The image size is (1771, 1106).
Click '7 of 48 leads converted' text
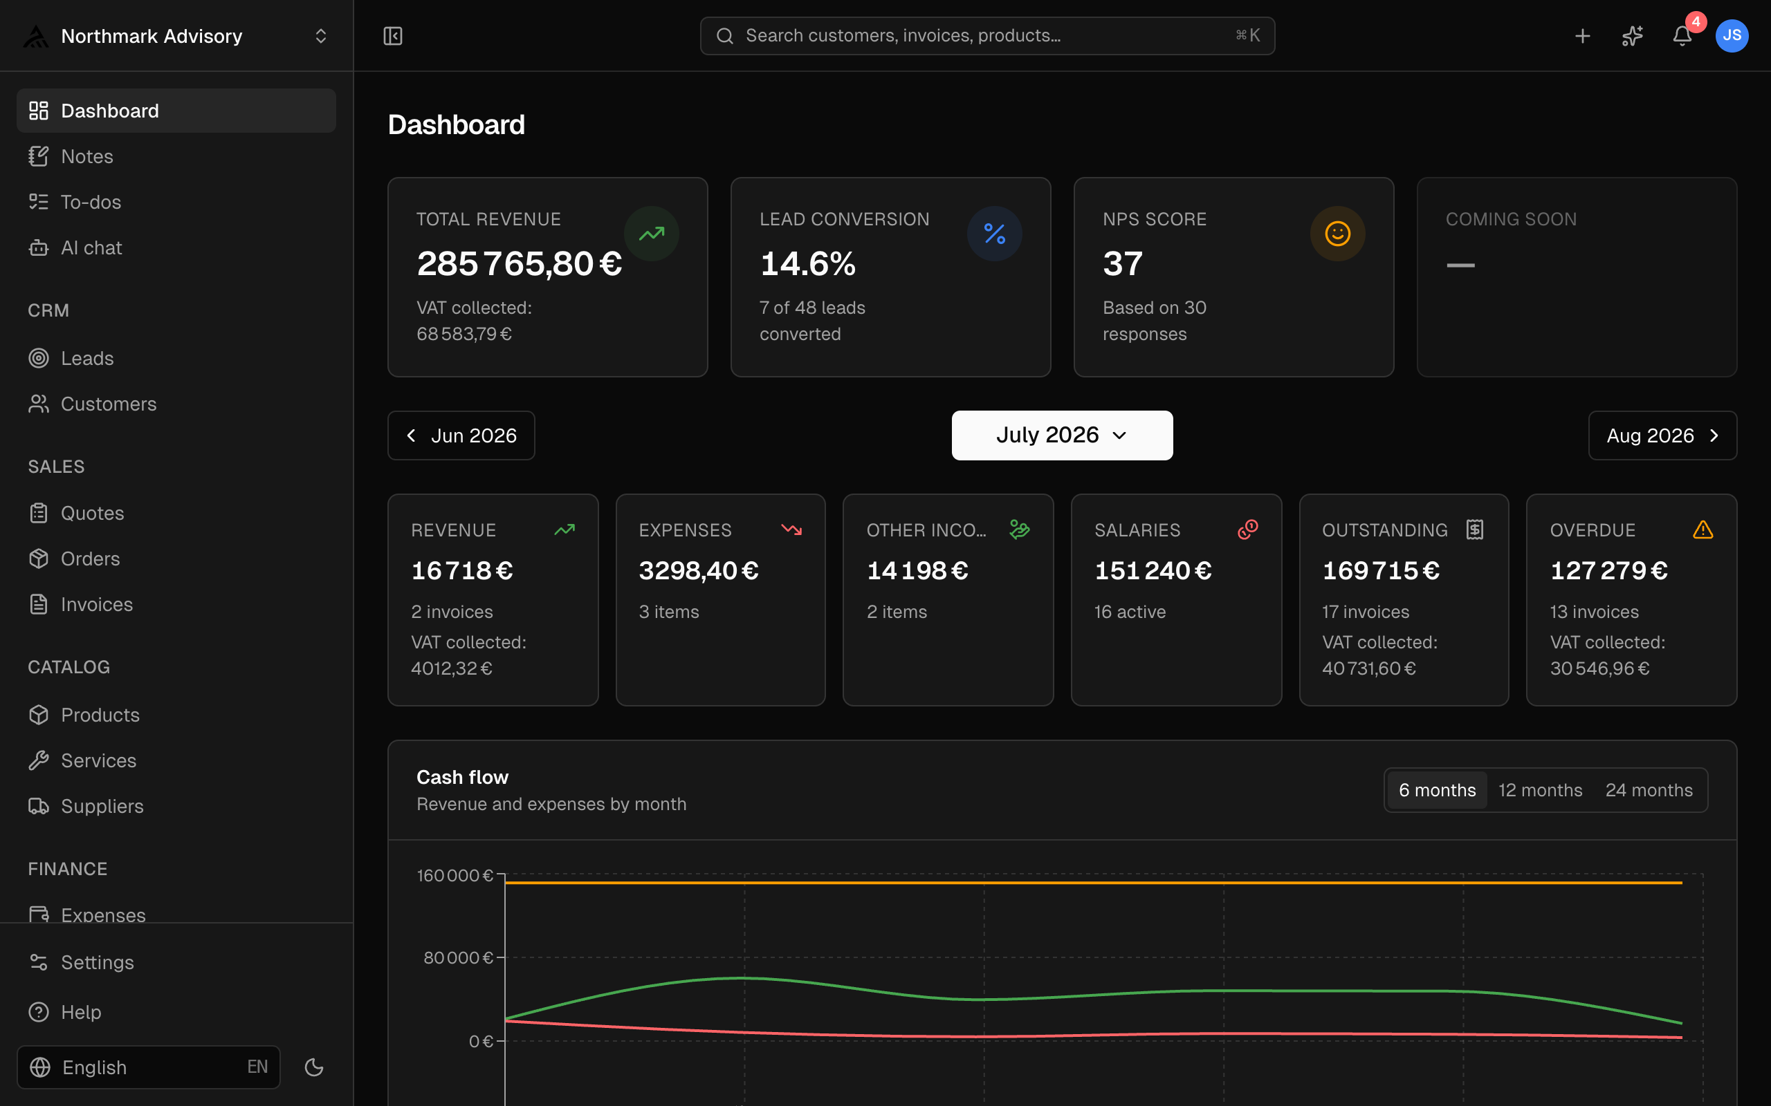click(812, 320)
